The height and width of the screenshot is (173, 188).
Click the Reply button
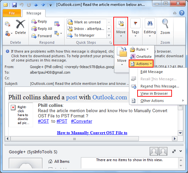click(x=39, y=21)
